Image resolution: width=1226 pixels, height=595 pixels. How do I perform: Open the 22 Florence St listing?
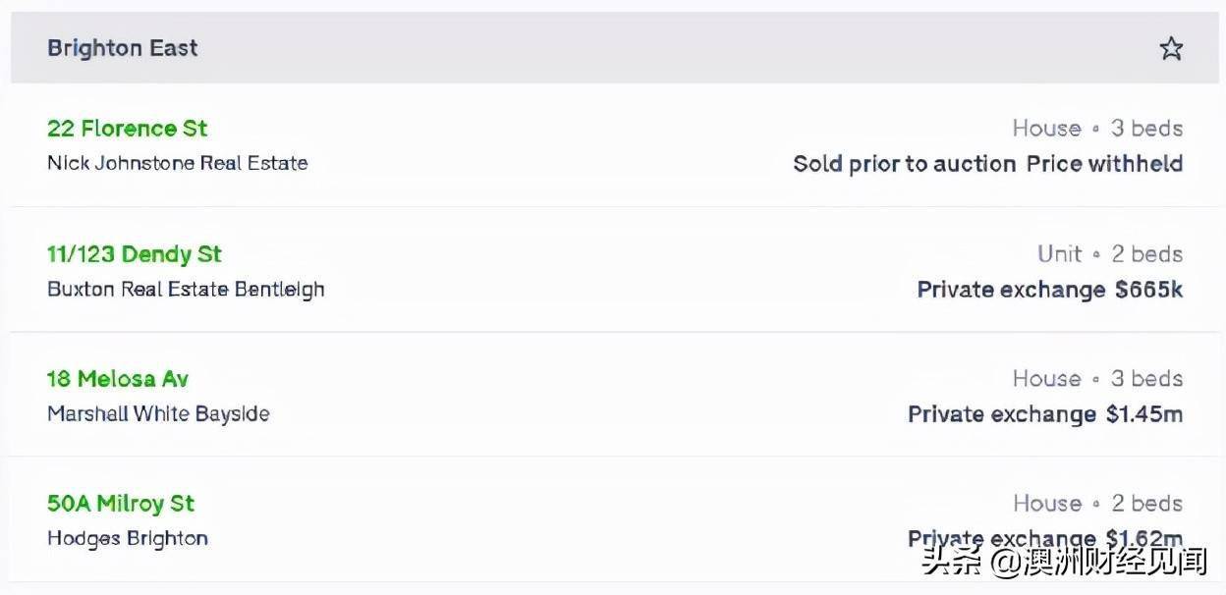tap(128, 129)
